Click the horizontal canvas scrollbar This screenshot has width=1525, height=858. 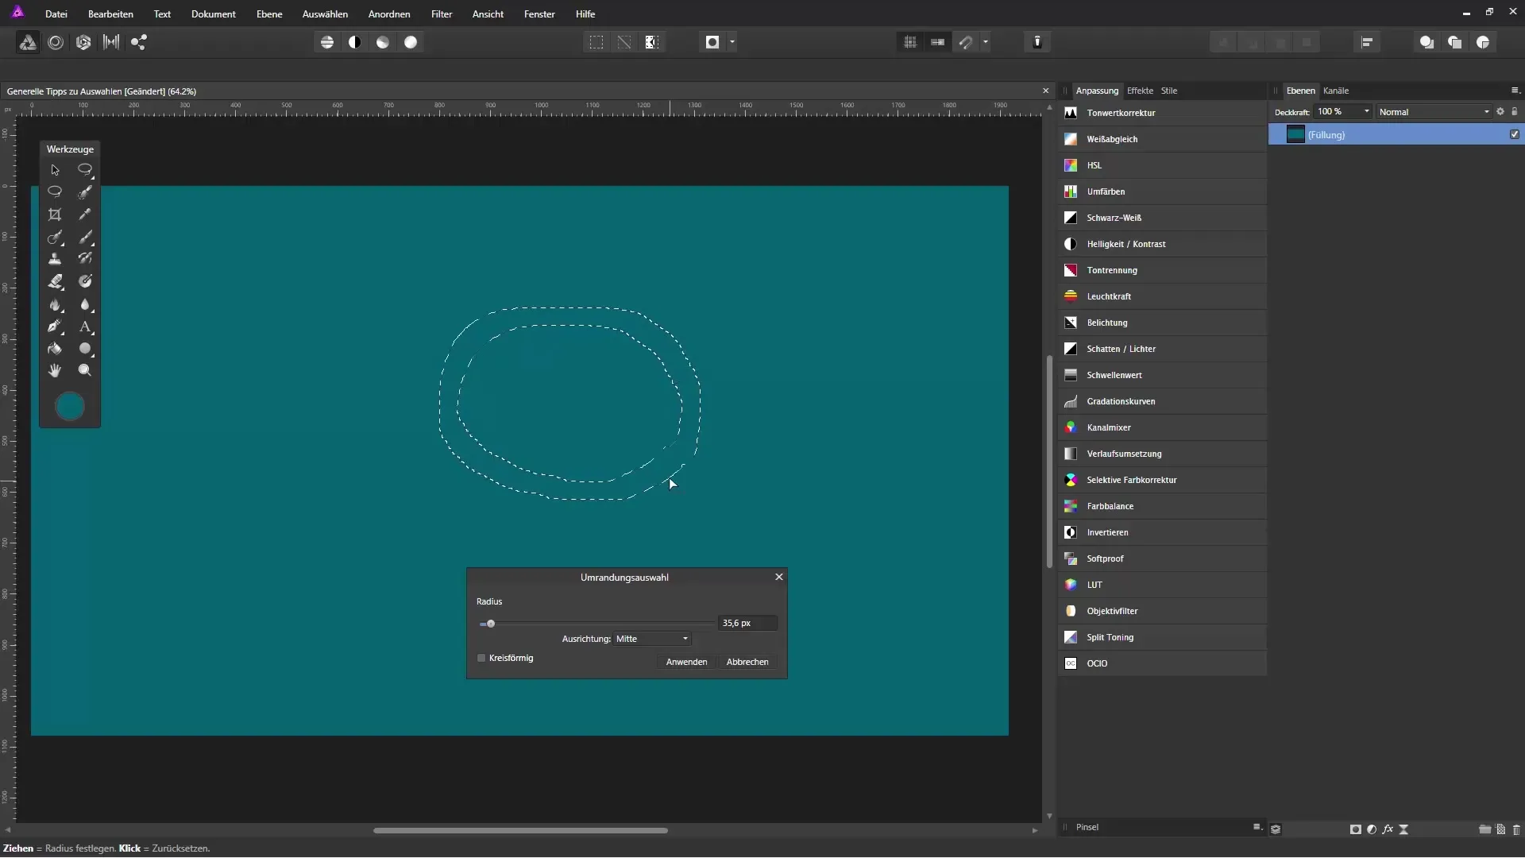point(520,830)
